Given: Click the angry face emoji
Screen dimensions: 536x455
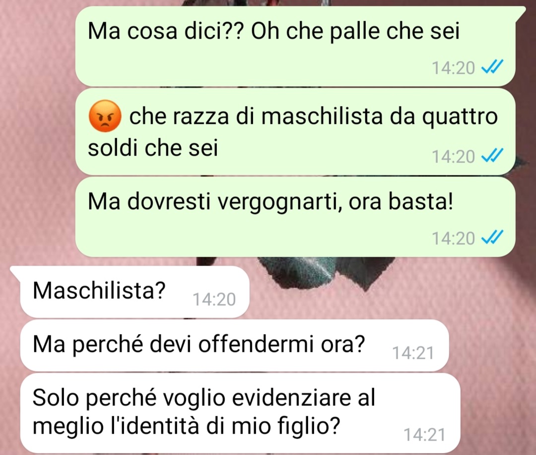Looking at the screenshot, I should click(x=105, y=116).
